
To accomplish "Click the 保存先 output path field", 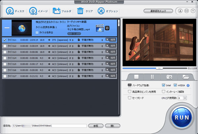I will (49, 126).
